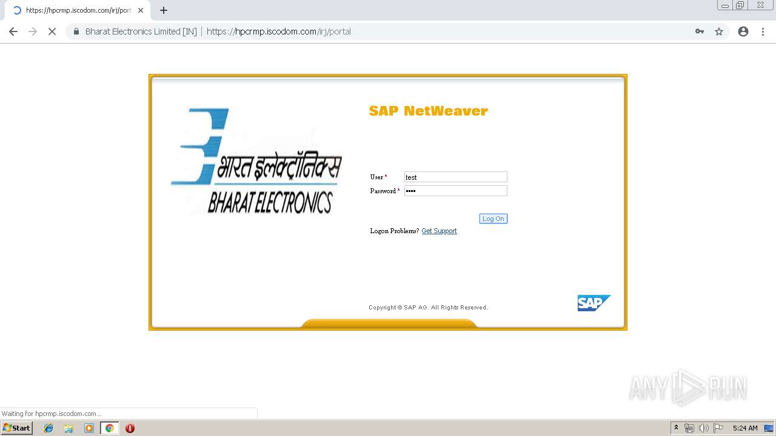
Task: Click the show desktop tray icon
Action: click(x=769, y=428)
